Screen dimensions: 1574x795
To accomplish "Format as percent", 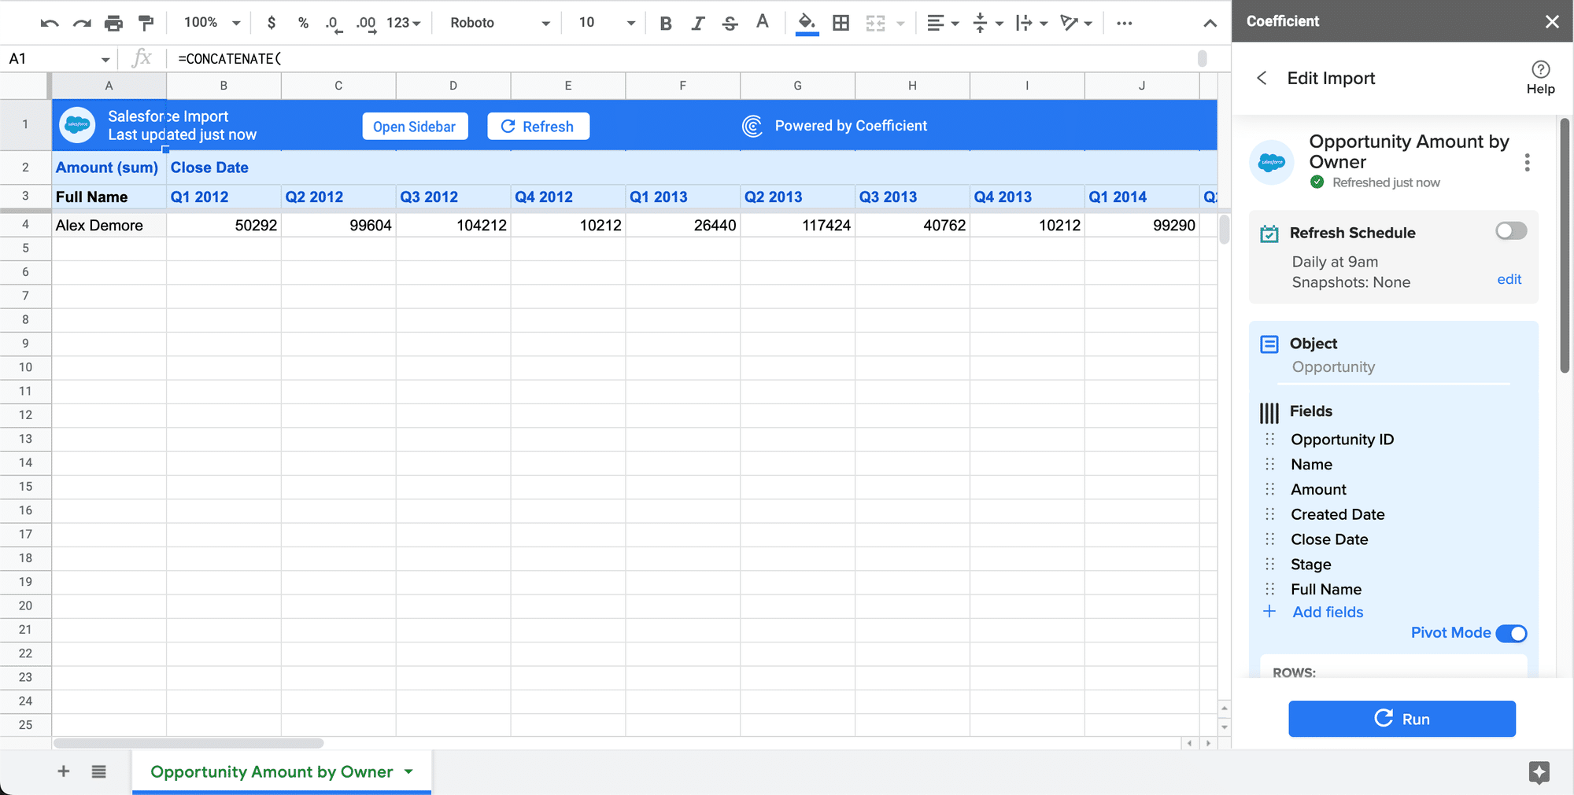I will 303,23.
